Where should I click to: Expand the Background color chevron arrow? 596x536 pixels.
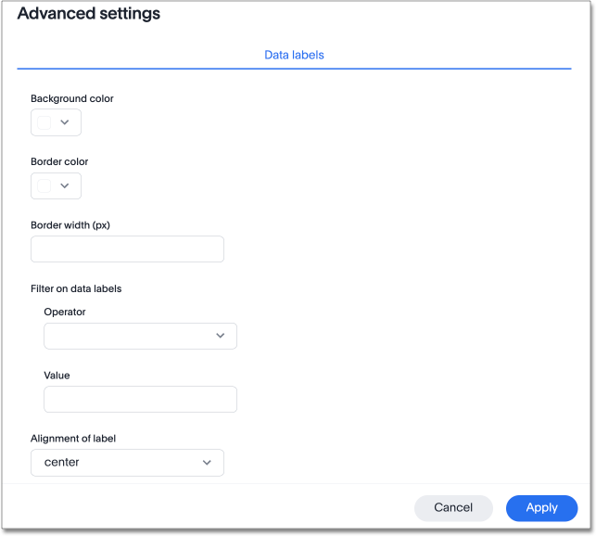(x=65, y=122)
